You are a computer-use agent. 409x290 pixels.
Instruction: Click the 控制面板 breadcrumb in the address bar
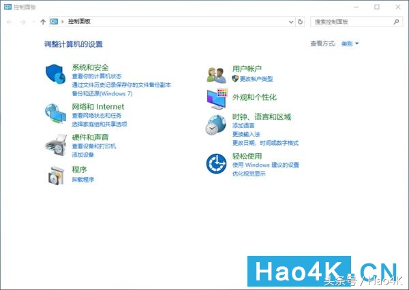coord(79,22)
